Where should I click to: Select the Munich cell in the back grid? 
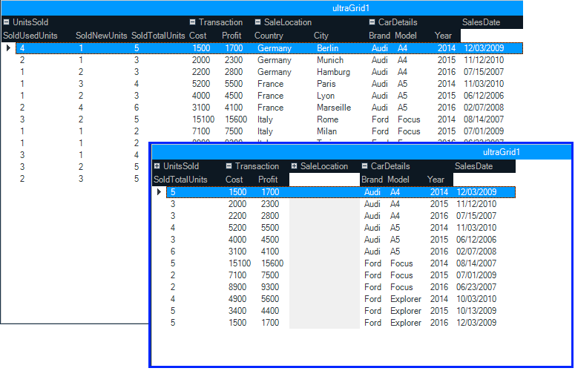(x=330, y=60)
